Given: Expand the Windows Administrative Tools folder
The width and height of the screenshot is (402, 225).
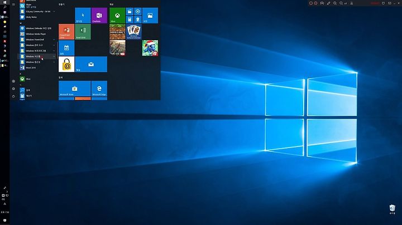Looking at the screenshot, I should pos(38,45).
